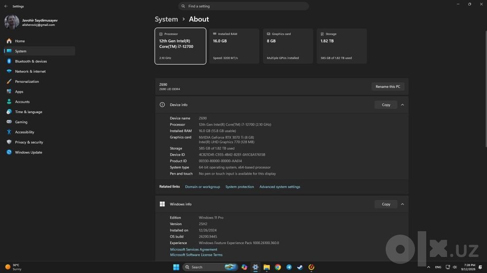Image resolution: width=487 pixels, height=273 pixels.
Task: Collapse the Windows info section
Action: click(403, 204)
